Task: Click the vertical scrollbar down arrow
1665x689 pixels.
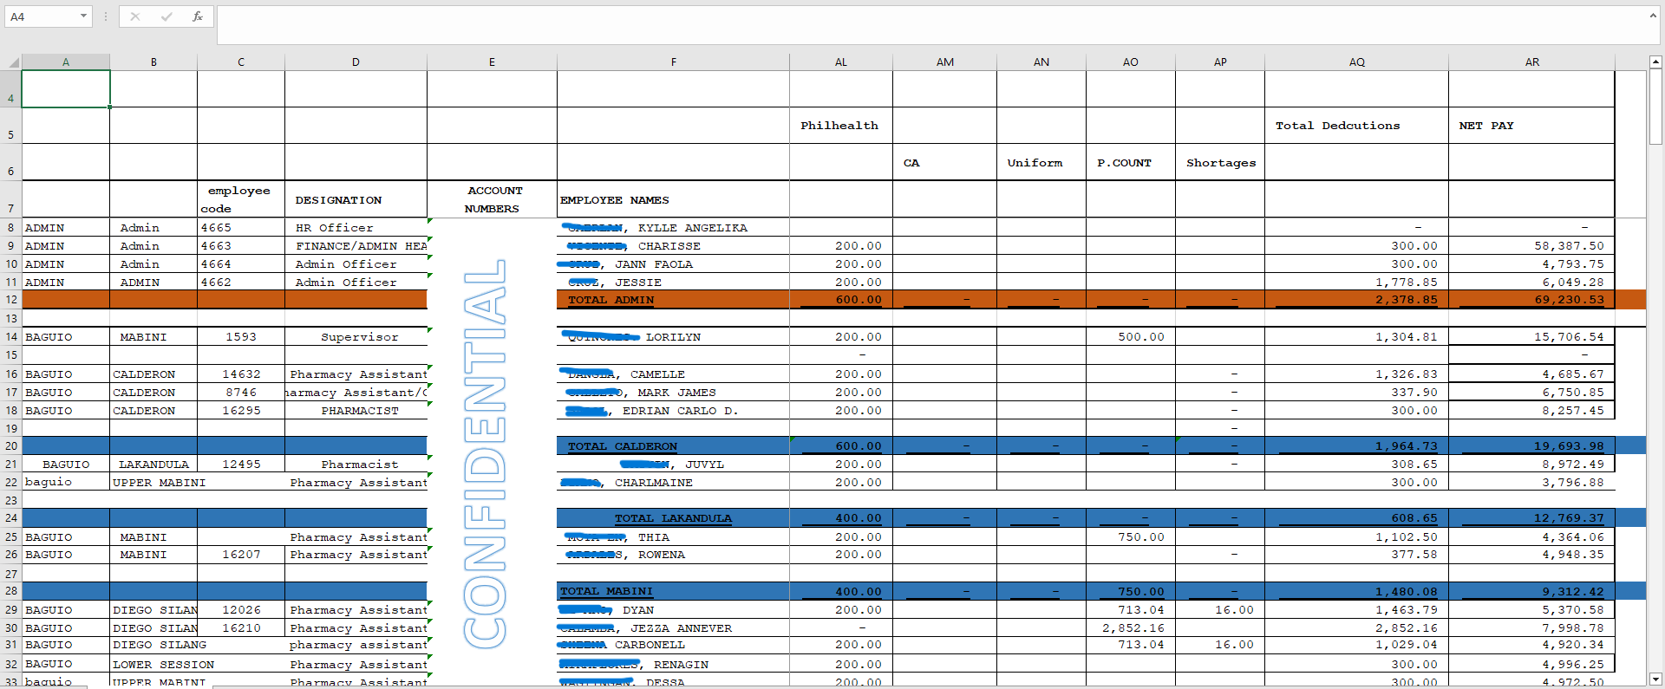Action: tap(1655, 679)
